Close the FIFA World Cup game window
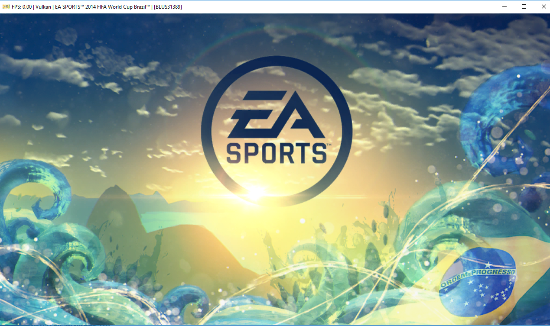Viewport: 550px width, 326px height. (x=543, y=6)
